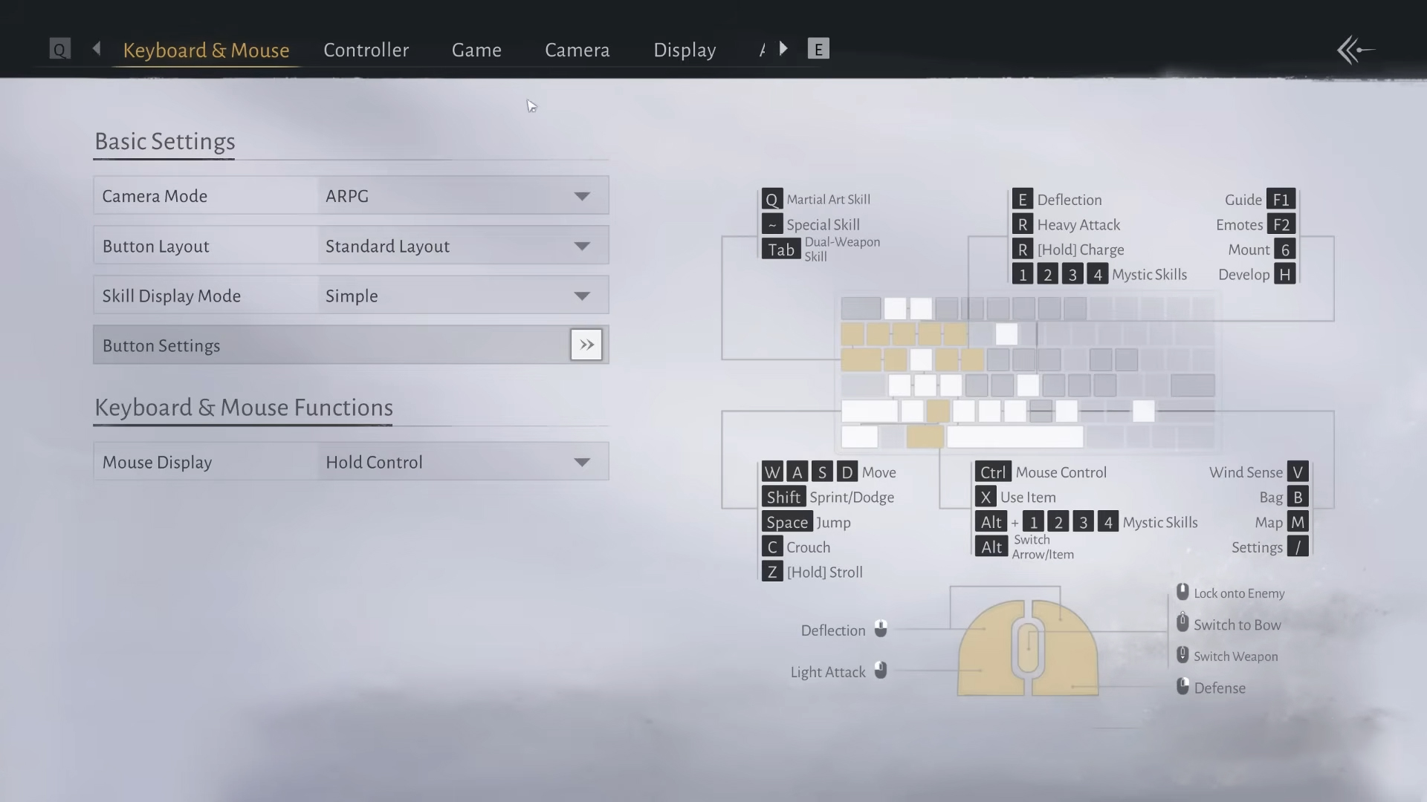Viewport: 1427px width, 802px height.
Task: Open the Camera settings tab
Action: pyautogui.click(x=577, y=50)
